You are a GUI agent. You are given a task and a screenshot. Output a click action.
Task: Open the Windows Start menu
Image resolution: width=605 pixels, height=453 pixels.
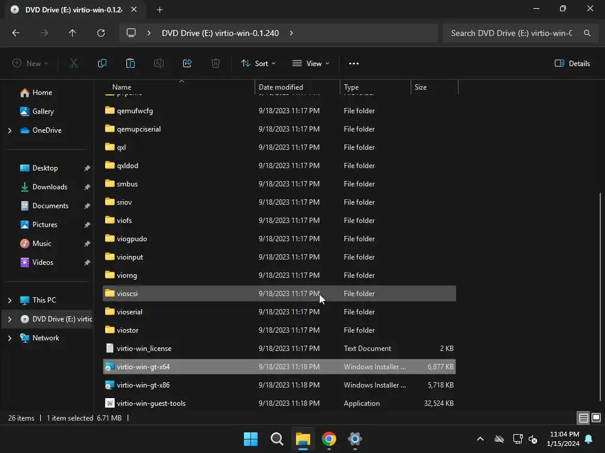point(251,439)
